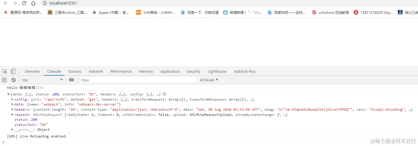Open the 湖北三峡 bookmark

coord(408,12)
